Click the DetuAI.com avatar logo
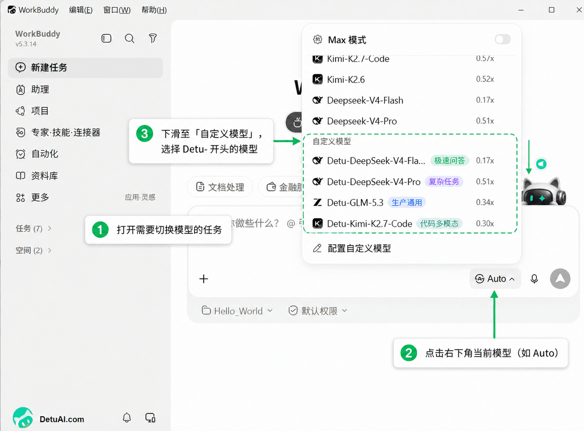Screen dimensions: 584x431 [x=23, y=418]
